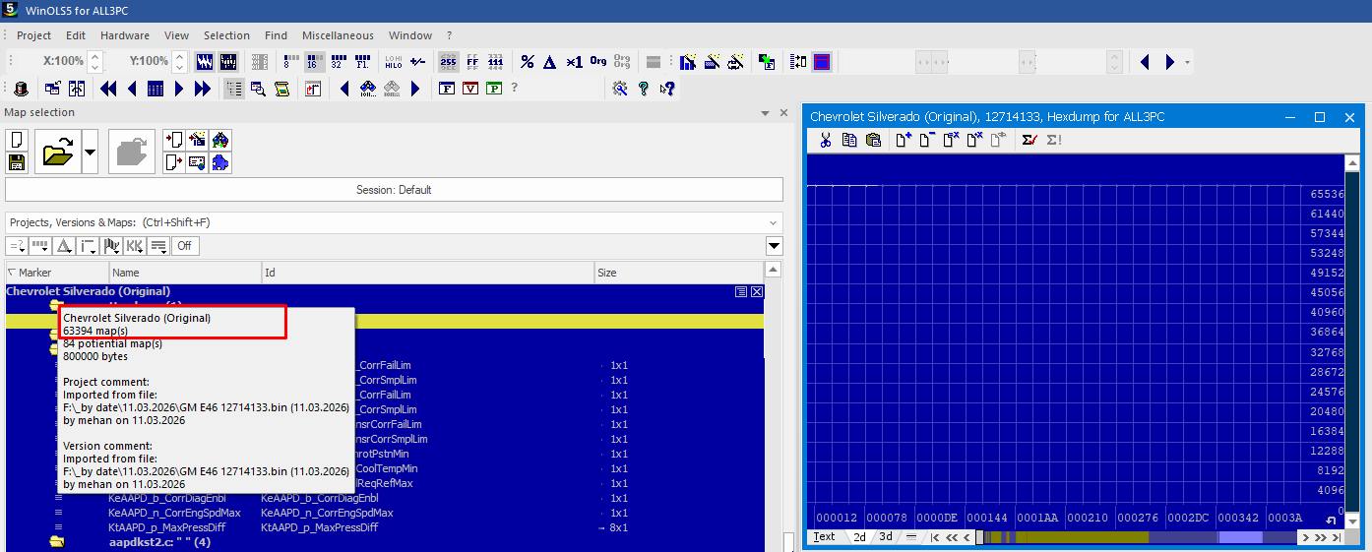Click the export file page-arrow icon
Image resolution: width=1372 pixels, height=552 pixels.
point(174,162)
